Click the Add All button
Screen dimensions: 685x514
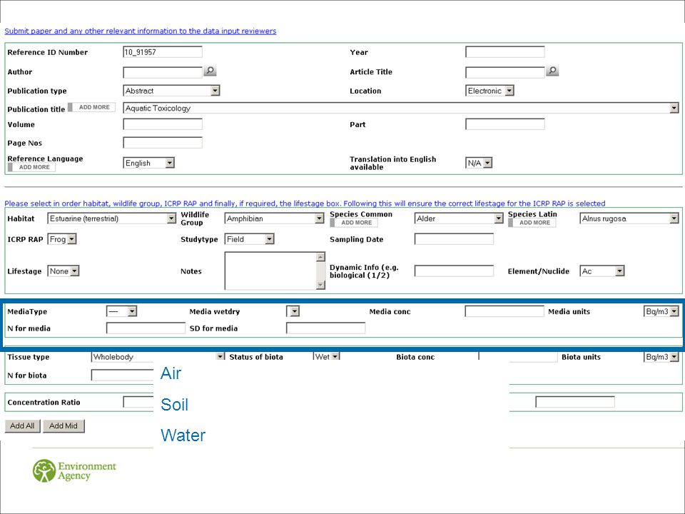tap(22, 425)
